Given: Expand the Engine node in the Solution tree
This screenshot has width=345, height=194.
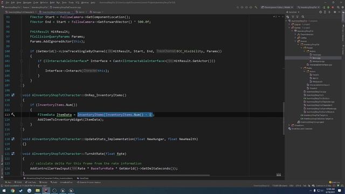Looking at the screenshot, I should click(289, 24).
